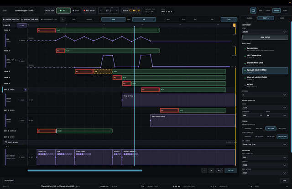This screenshot has width=292, height=189.
Task: Open the Song inspector tab
Action: coord(282,18)
